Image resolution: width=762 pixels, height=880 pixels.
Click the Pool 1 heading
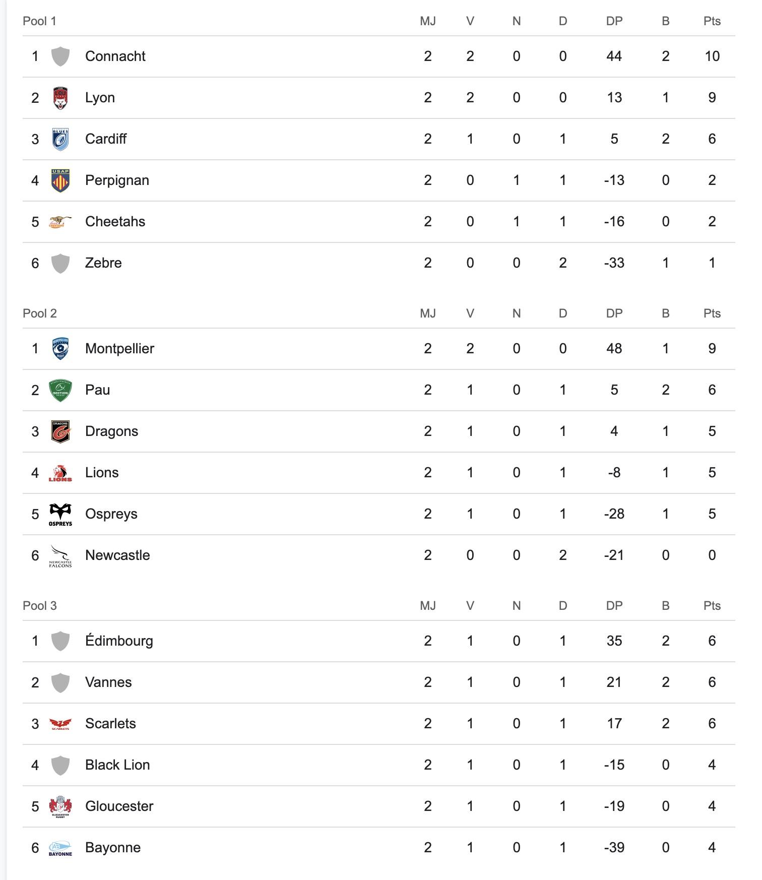click(39, 21)
